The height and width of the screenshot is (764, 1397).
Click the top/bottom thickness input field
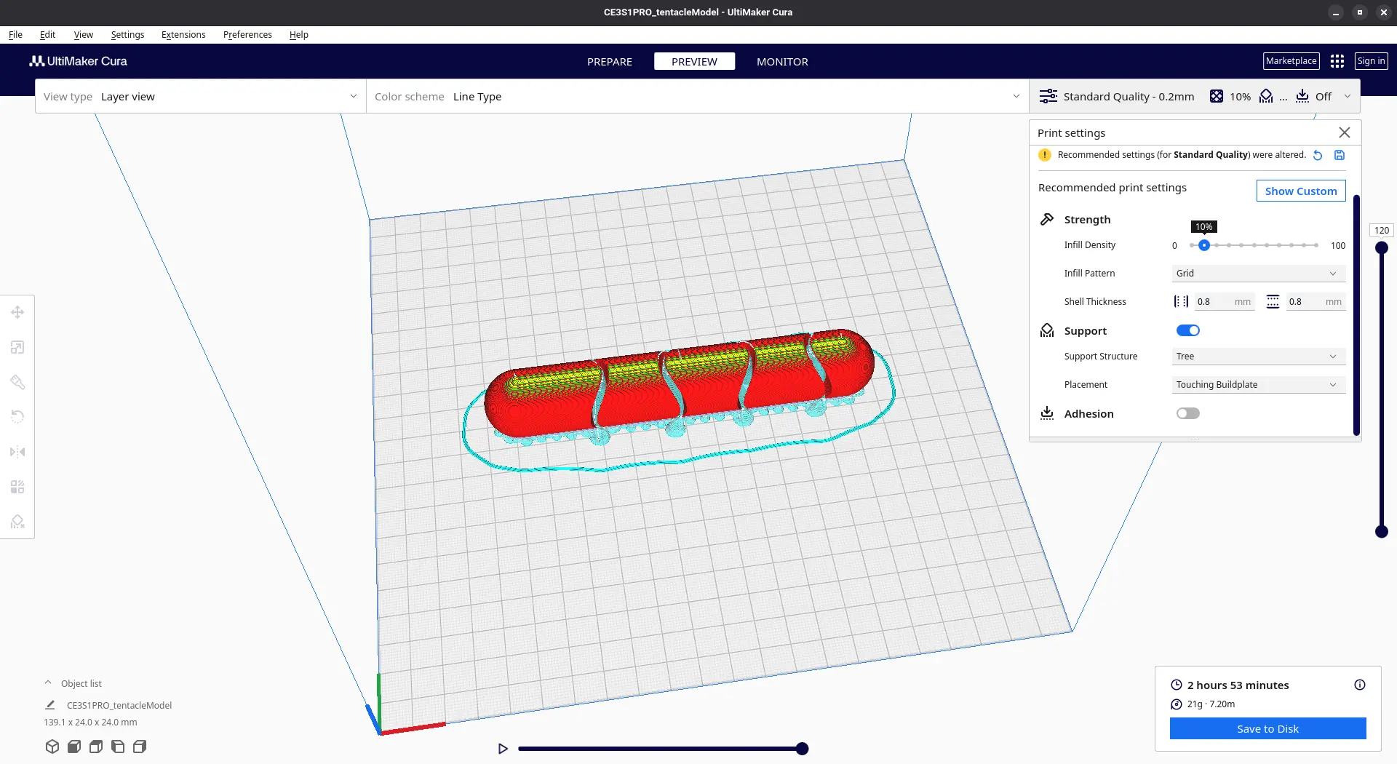(1316, 302)
